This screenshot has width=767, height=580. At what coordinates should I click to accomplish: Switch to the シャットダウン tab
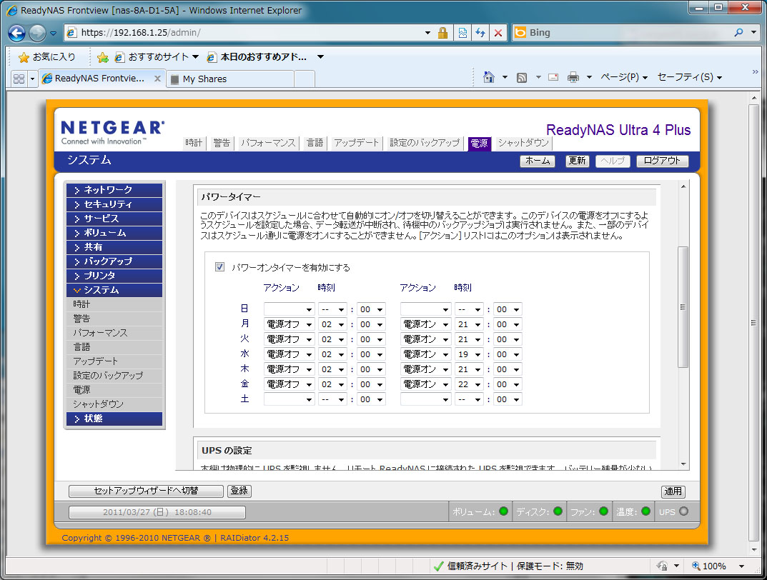(x=523, y=143)
